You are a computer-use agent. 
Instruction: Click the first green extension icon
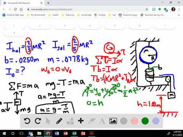click(x=154, y=9)
